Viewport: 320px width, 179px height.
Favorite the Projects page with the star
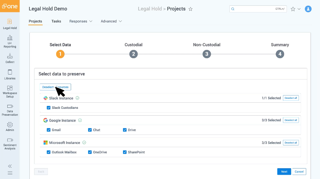pos(191,9)
